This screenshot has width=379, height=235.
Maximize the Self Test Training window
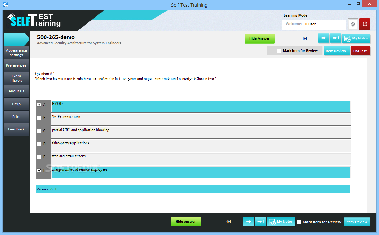click(358, 4)
